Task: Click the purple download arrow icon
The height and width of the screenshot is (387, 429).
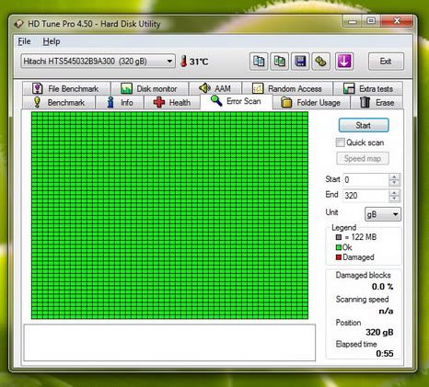Action: [x=344, y=62]
